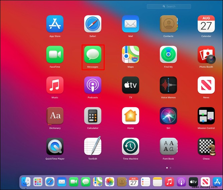
Task: Open the Chess app
Action: coord(207,147)
